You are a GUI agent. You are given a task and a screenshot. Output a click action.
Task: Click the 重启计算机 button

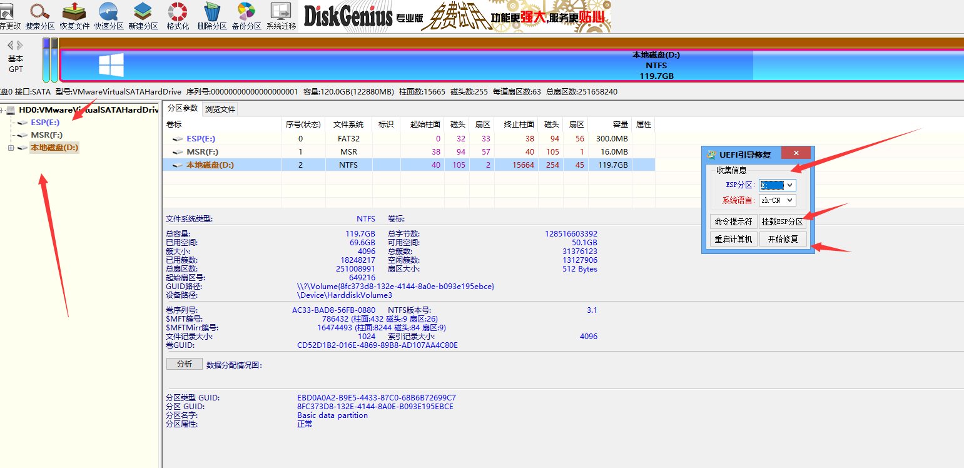pos(733,239)
